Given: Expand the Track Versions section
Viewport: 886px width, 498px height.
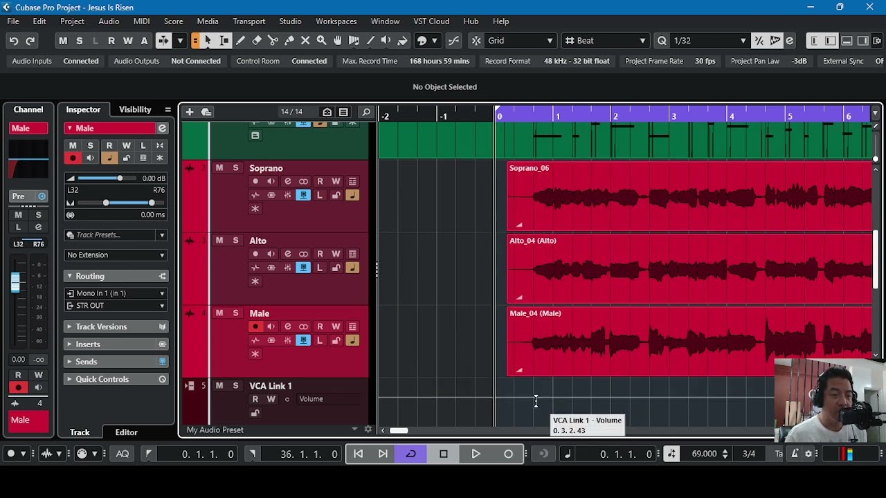Looking at the screenshot, I should (x=116, y=326).
